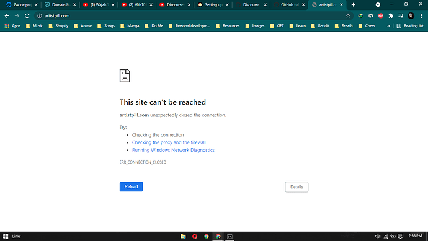Open the GET bookmarks folder

pos(277,25)
